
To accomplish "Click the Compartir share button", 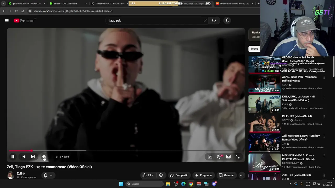I will coord(179,175).
